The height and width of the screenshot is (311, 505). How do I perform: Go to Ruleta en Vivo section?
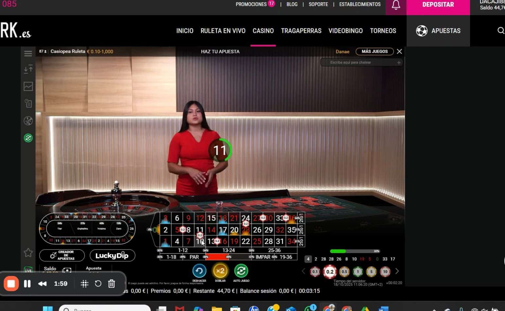(223, 31)
